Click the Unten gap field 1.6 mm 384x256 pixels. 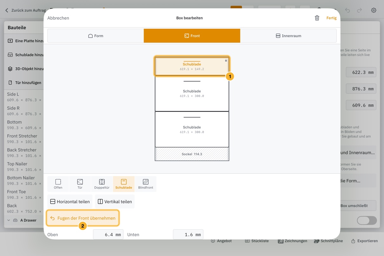coord(188,234)
